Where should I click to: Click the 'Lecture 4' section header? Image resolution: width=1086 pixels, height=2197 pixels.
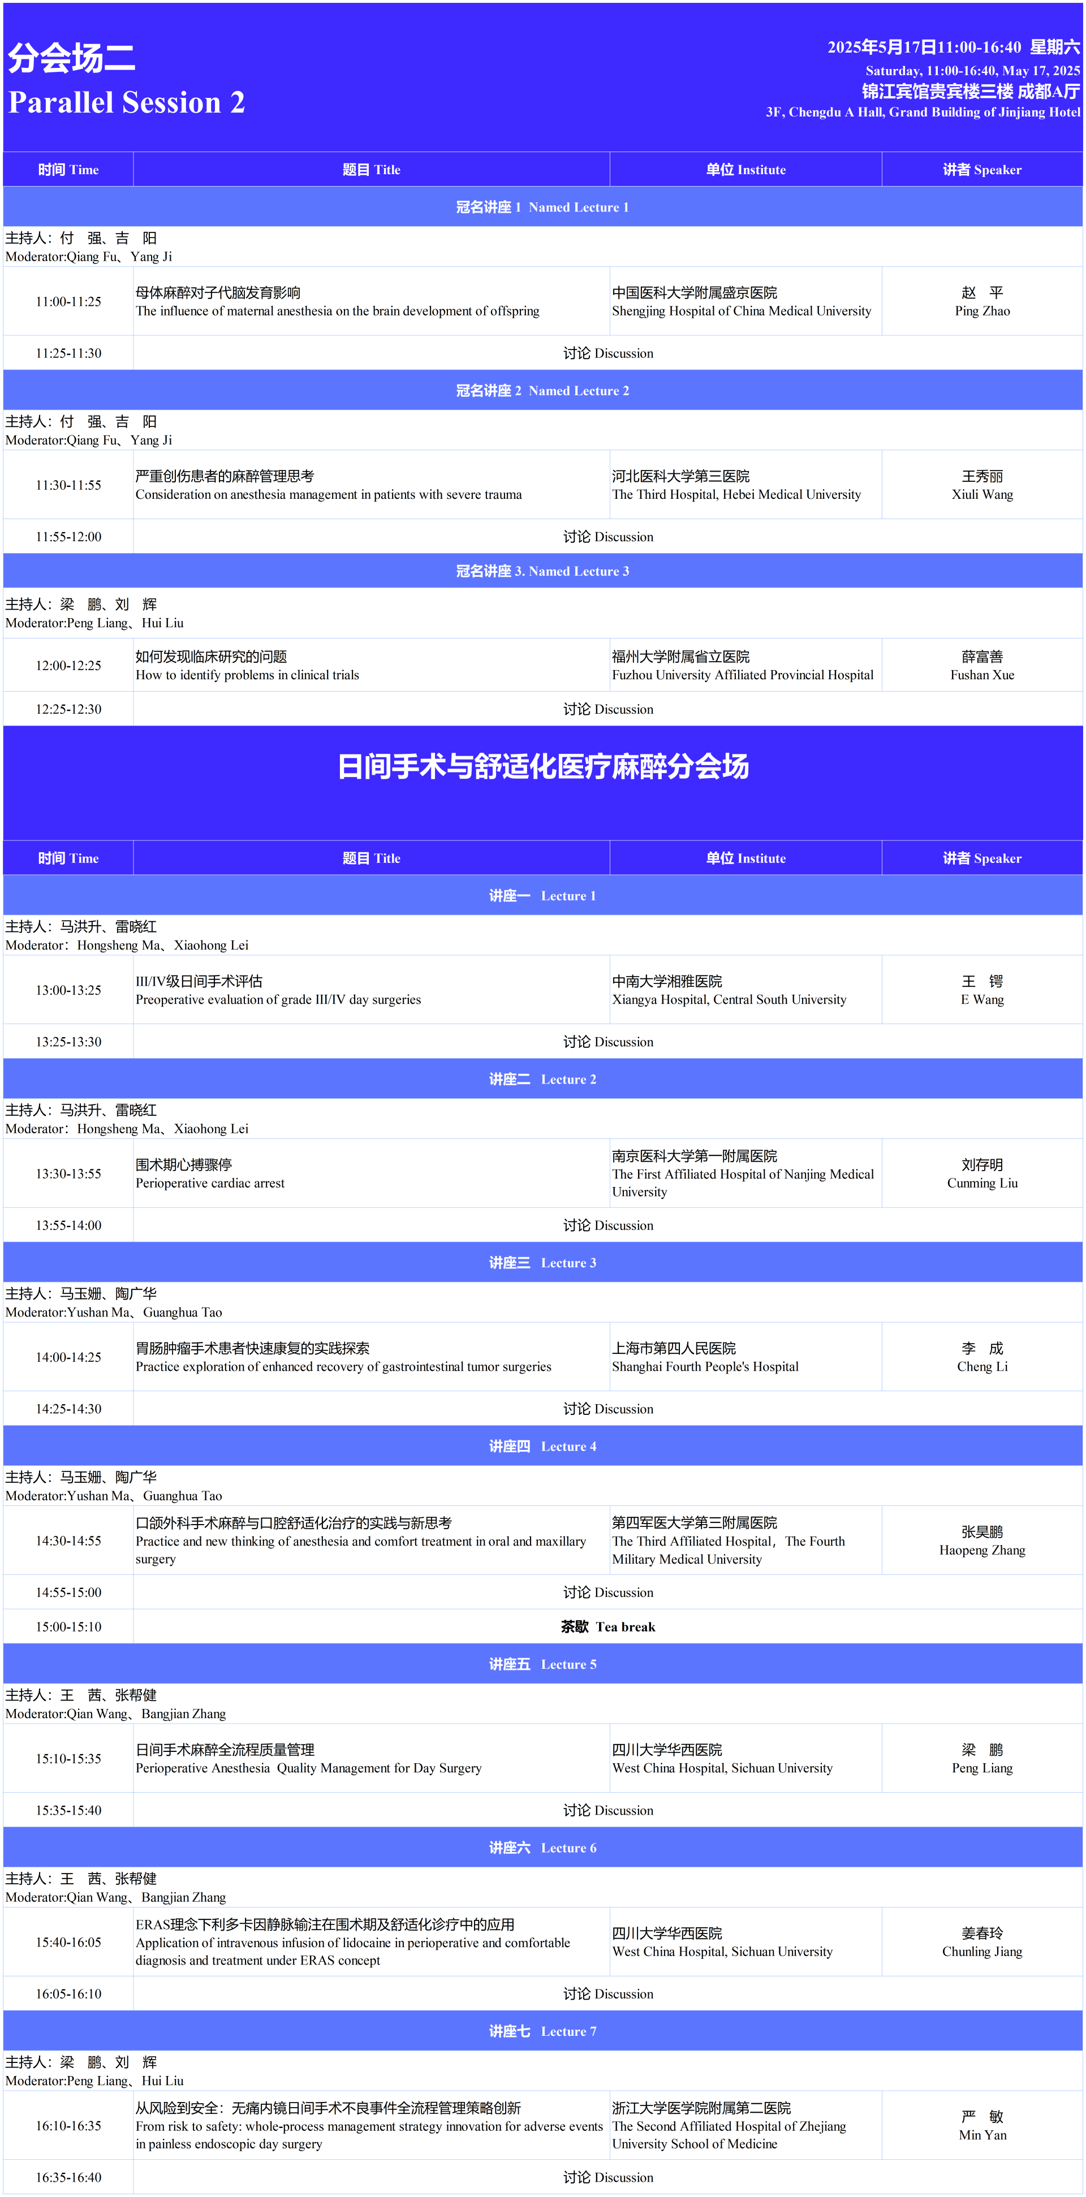tap(542, 1445)
